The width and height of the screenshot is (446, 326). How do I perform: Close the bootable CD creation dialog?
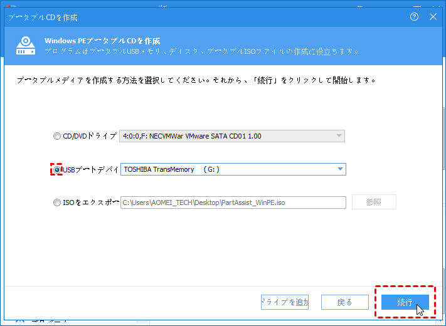point(433,17)
